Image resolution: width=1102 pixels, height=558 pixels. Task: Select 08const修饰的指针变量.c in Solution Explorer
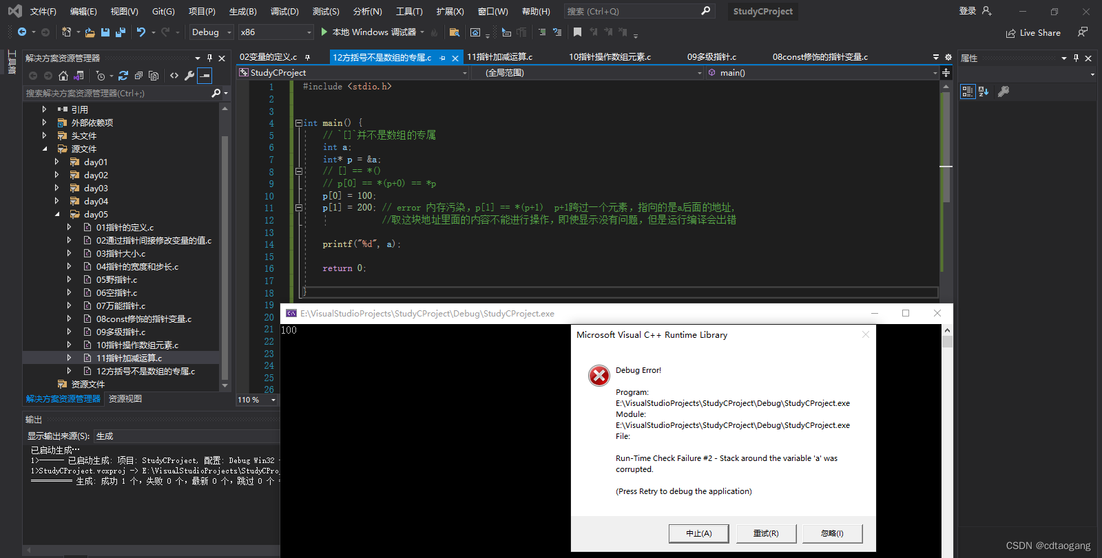click(x=144, y=319)
